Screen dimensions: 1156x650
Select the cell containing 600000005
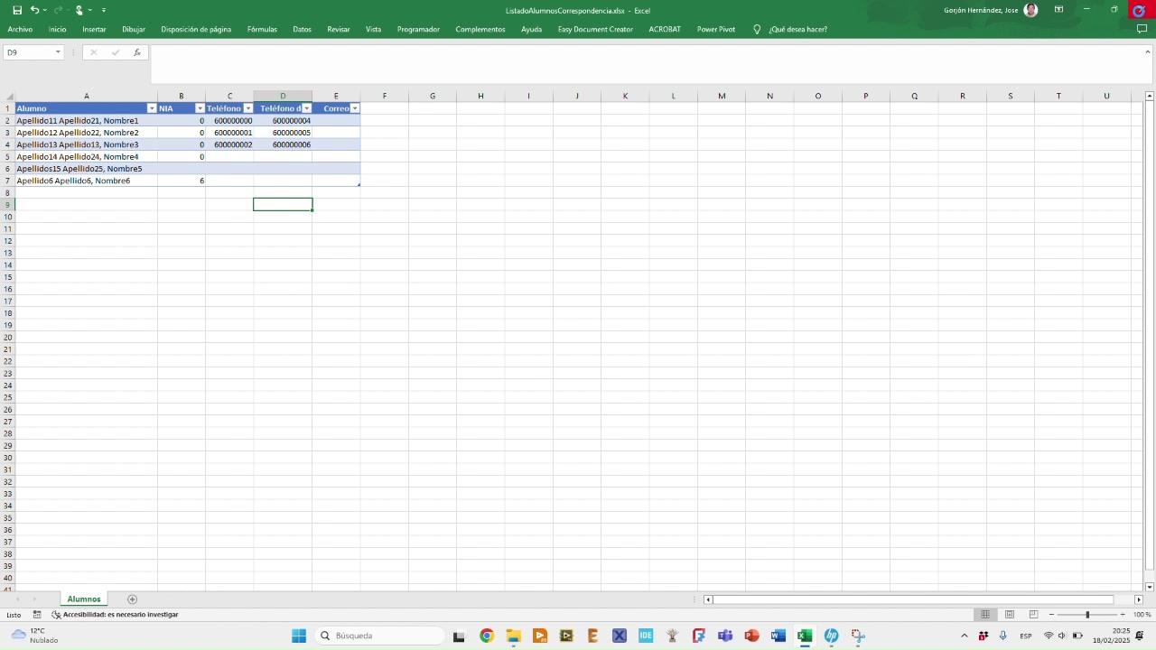[283, 133]
